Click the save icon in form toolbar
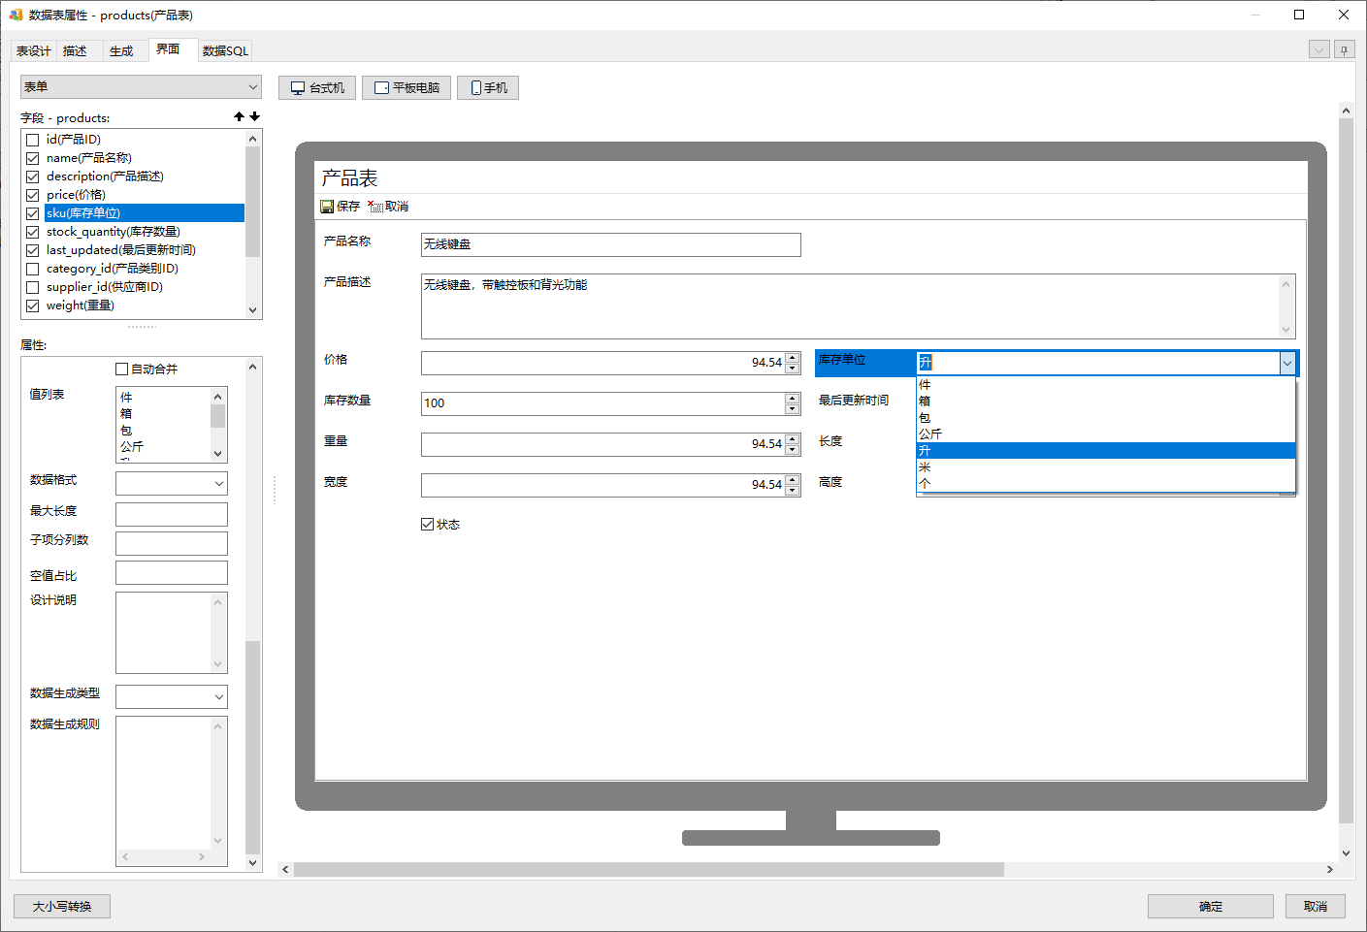This screenshot has width=1367, height=932. pyautogui.click(x=328, y=207)
